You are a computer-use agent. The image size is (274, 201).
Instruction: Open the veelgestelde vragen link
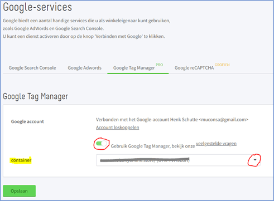point(216,144)
